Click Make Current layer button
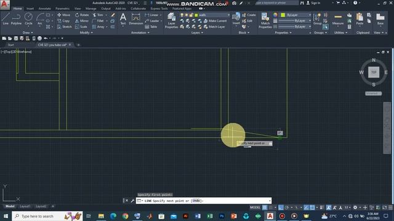 [215, 21]
